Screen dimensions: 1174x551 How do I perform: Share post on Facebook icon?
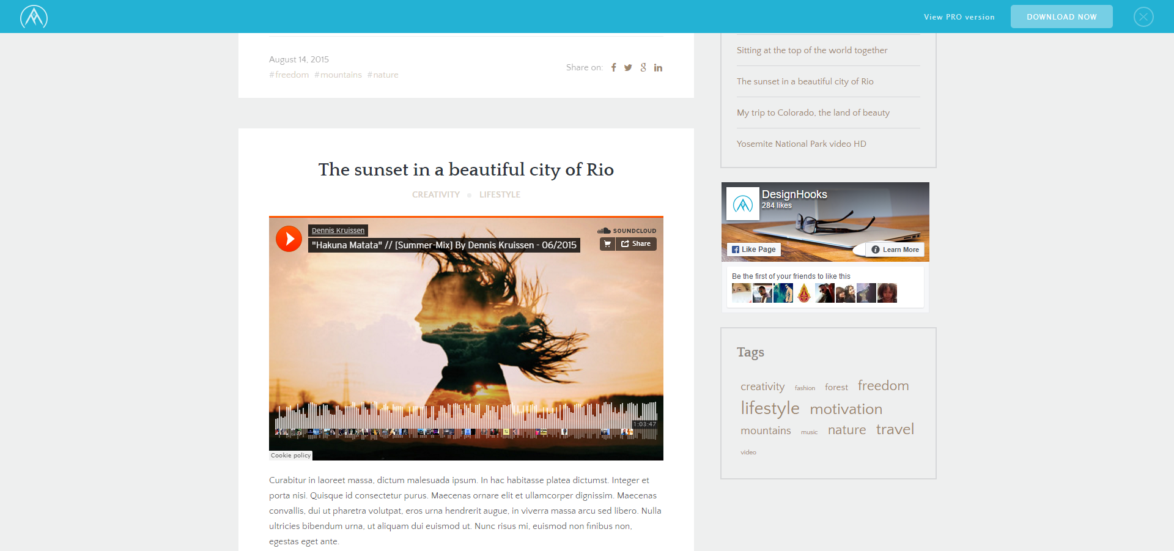point(613,67)
